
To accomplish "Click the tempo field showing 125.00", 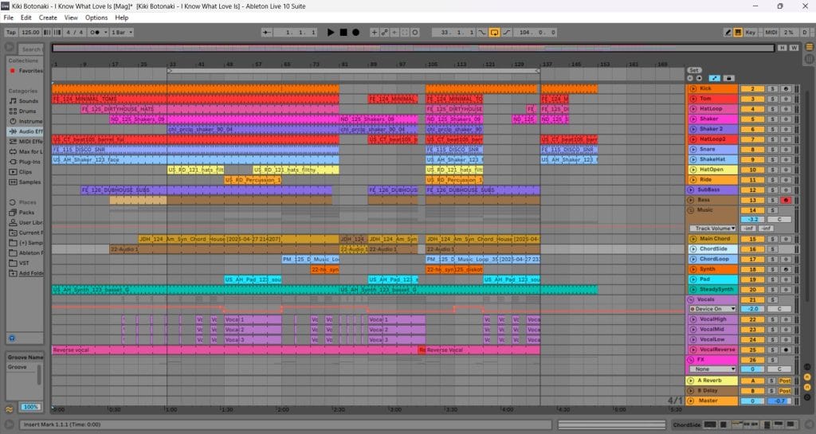I will pos(32,33).
